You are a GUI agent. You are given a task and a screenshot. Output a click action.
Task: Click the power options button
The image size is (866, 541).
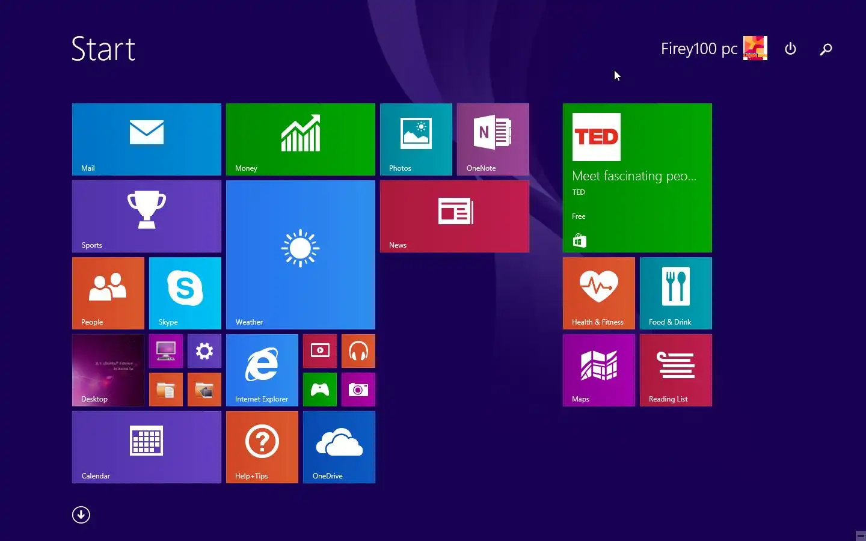click(x=791, y=49)
